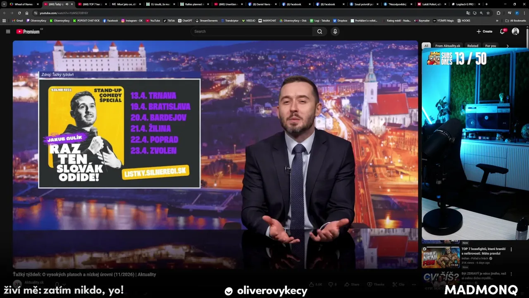This screenshot has width=529, height=298.
Task: Open options for Být ZDRAVÝ video
Action: pos(511,274)
